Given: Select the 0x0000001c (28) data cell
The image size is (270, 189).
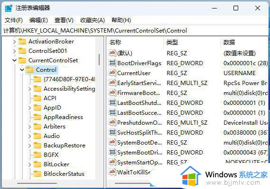Looking at the screenshot, I should coord(245,63).
